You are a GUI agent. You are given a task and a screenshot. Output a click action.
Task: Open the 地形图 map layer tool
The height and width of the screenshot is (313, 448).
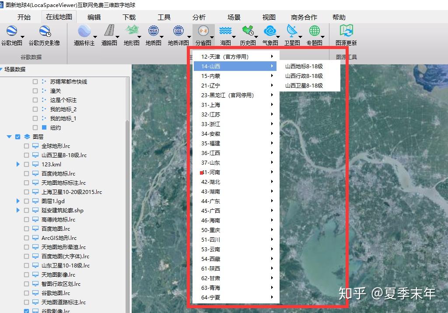[x=131, y=35]
